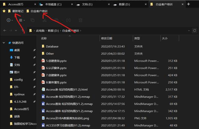Select the 5.创建查询.pptx file icon
Image resolution: width=199 pixels, height=129 pixels.
pyautogui.click(x=43, y=61)
